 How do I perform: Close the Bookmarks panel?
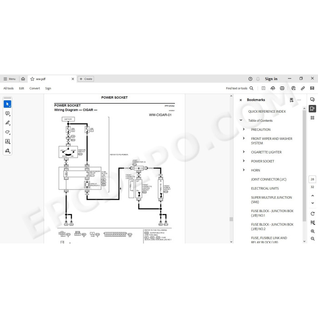coord(241,100)
